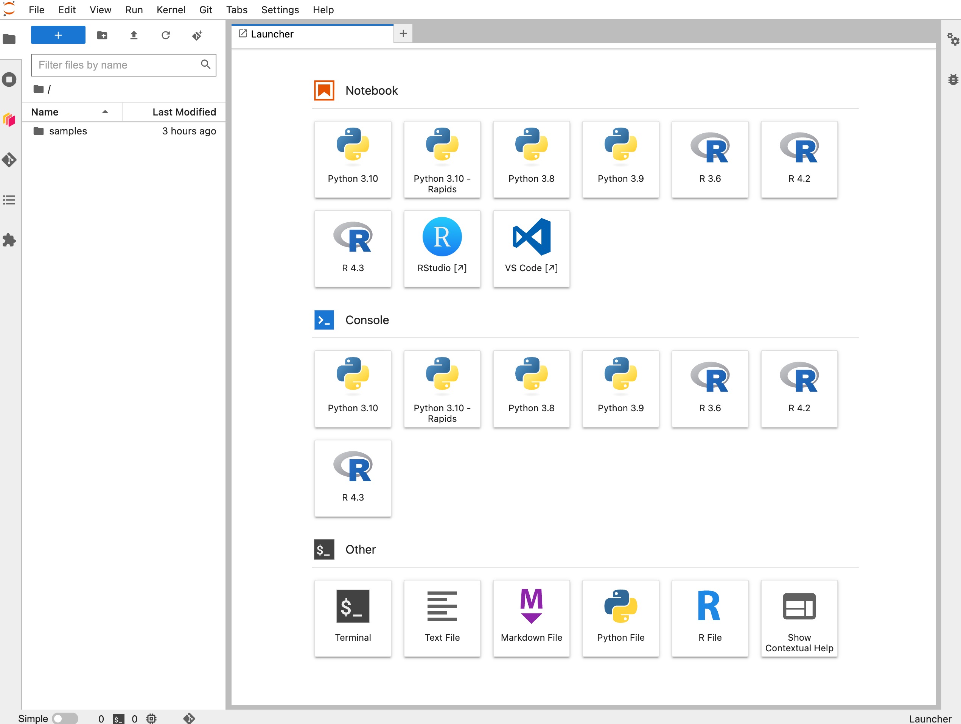The image size is (961, 724).
Task: Open the samples folder
Action: pos(68,131)
